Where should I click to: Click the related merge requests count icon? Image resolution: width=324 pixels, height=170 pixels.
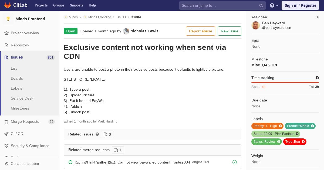click(x=116, y=150)
